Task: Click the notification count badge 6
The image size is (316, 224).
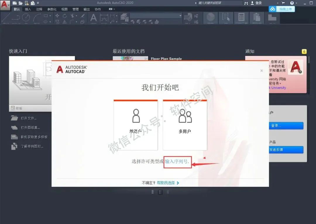Action: (304, 52)
